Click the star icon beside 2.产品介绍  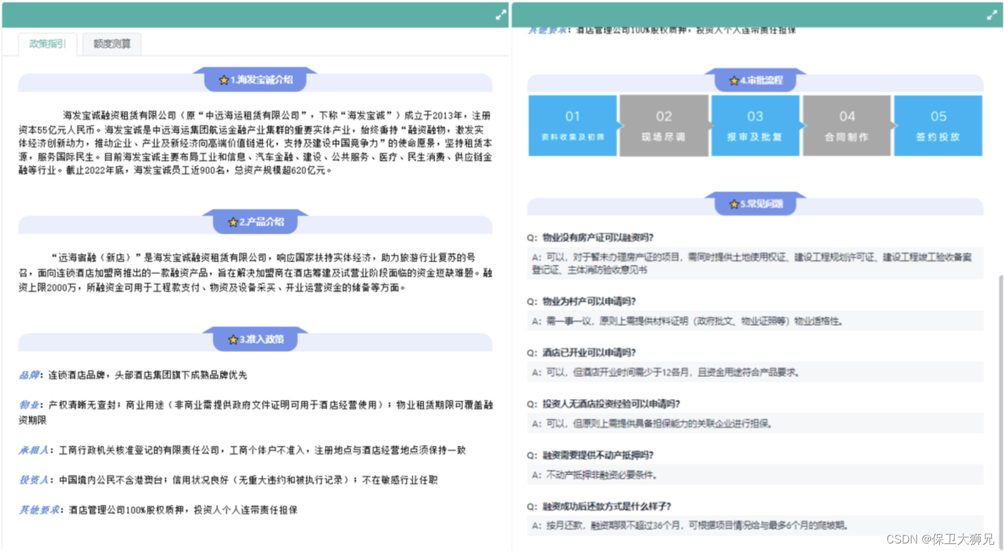tap(233, 222)
